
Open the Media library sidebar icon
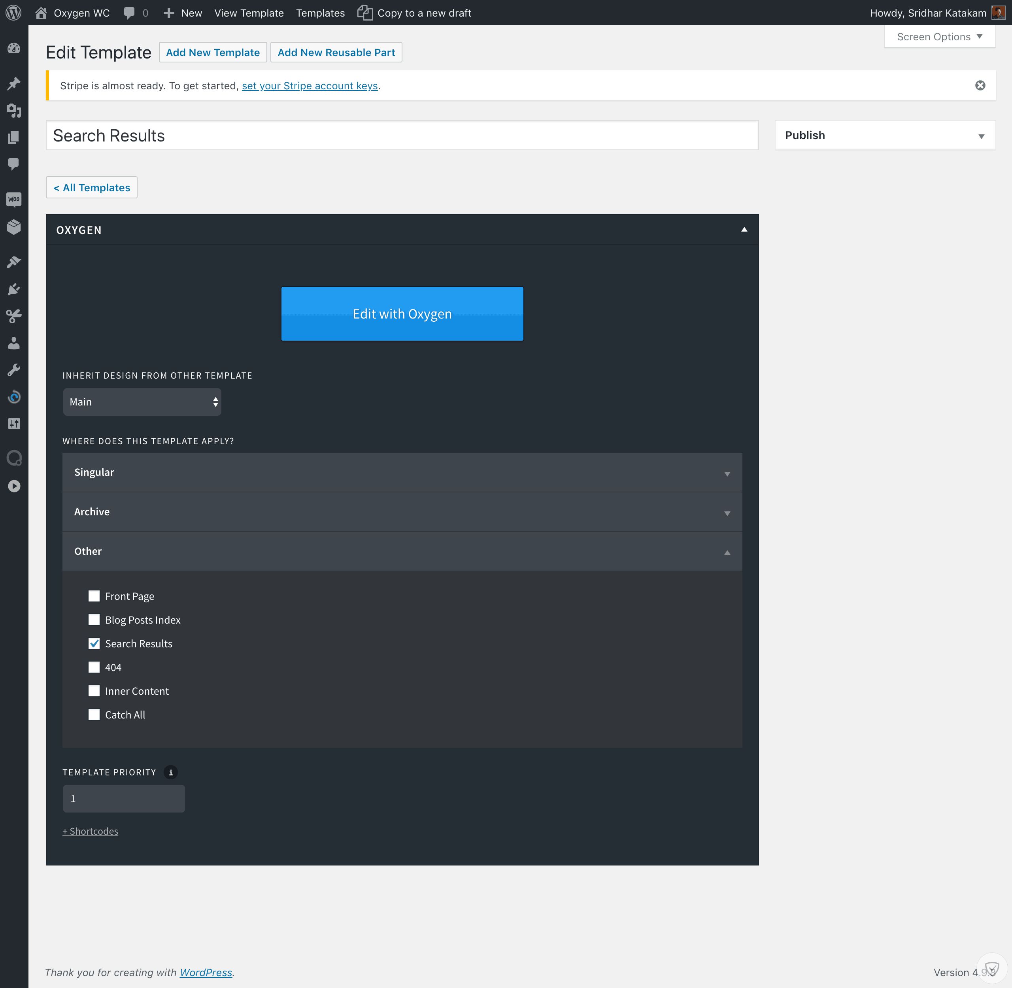14,110
